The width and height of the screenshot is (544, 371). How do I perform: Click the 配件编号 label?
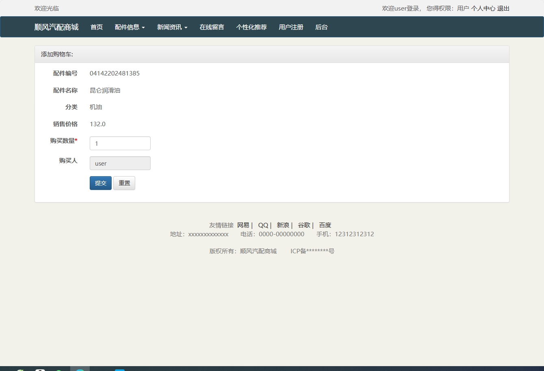click(65, 73)
